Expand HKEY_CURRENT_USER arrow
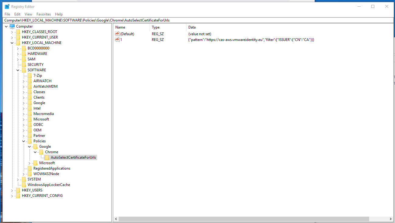 (12, 37)
